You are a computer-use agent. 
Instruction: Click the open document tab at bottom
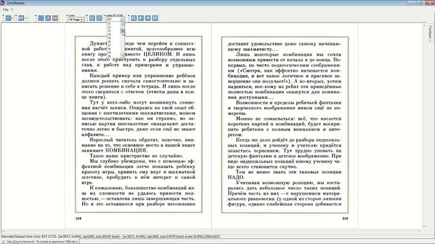pos(40,241)
